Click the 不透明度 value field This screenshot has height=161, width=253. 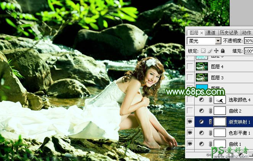tap(248, 41)
